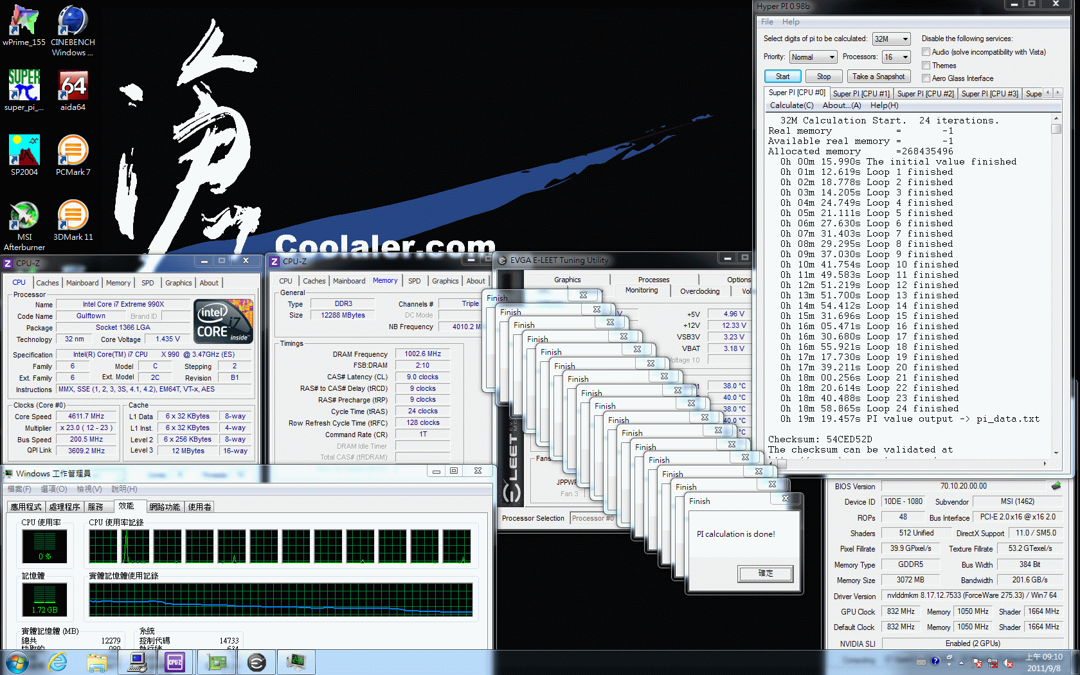Click the Stop button in Hyper PI
The image size is (1080, 675).
pyautogui.click(x=824, y=76)
